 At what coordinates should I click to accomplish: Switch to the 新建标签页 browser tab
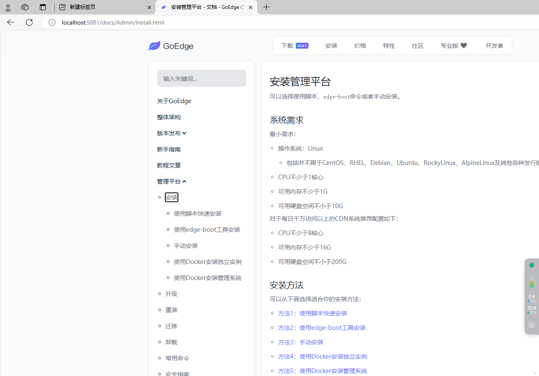pos(102,7)
